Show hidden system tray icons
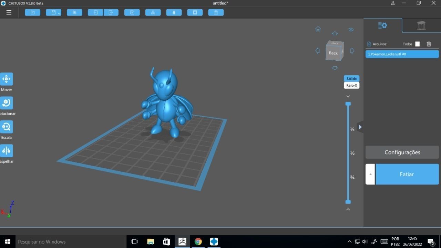Screen dimensions: 441x248 (x=349, y=241)
